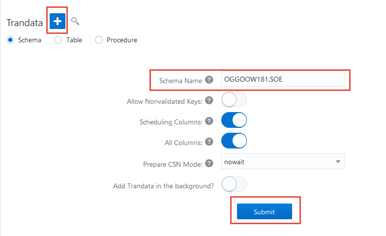The height and width of the screenshot is (236, 386).
Task: Click the Table label text
Action: coord(74,40)
